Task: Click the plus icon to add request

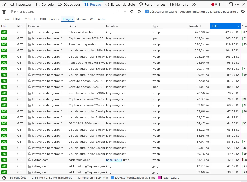Action: point(125,12)
